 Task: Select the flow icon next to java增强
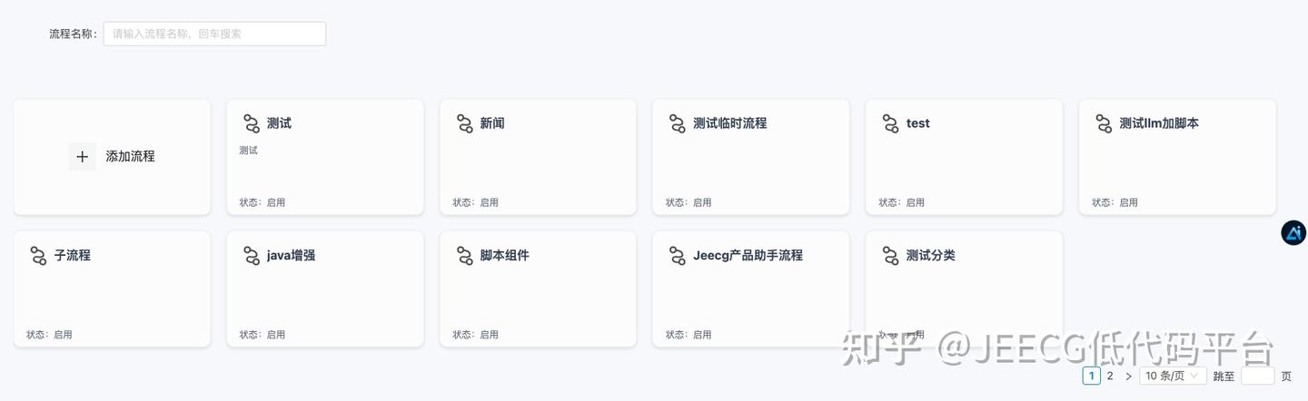[252, 256]
